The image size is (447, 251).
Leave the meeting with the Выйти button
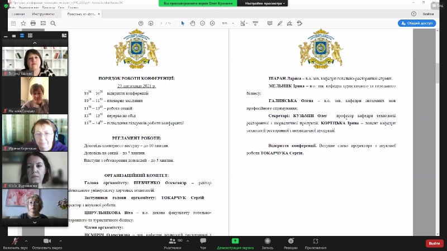tap(435, 243)
